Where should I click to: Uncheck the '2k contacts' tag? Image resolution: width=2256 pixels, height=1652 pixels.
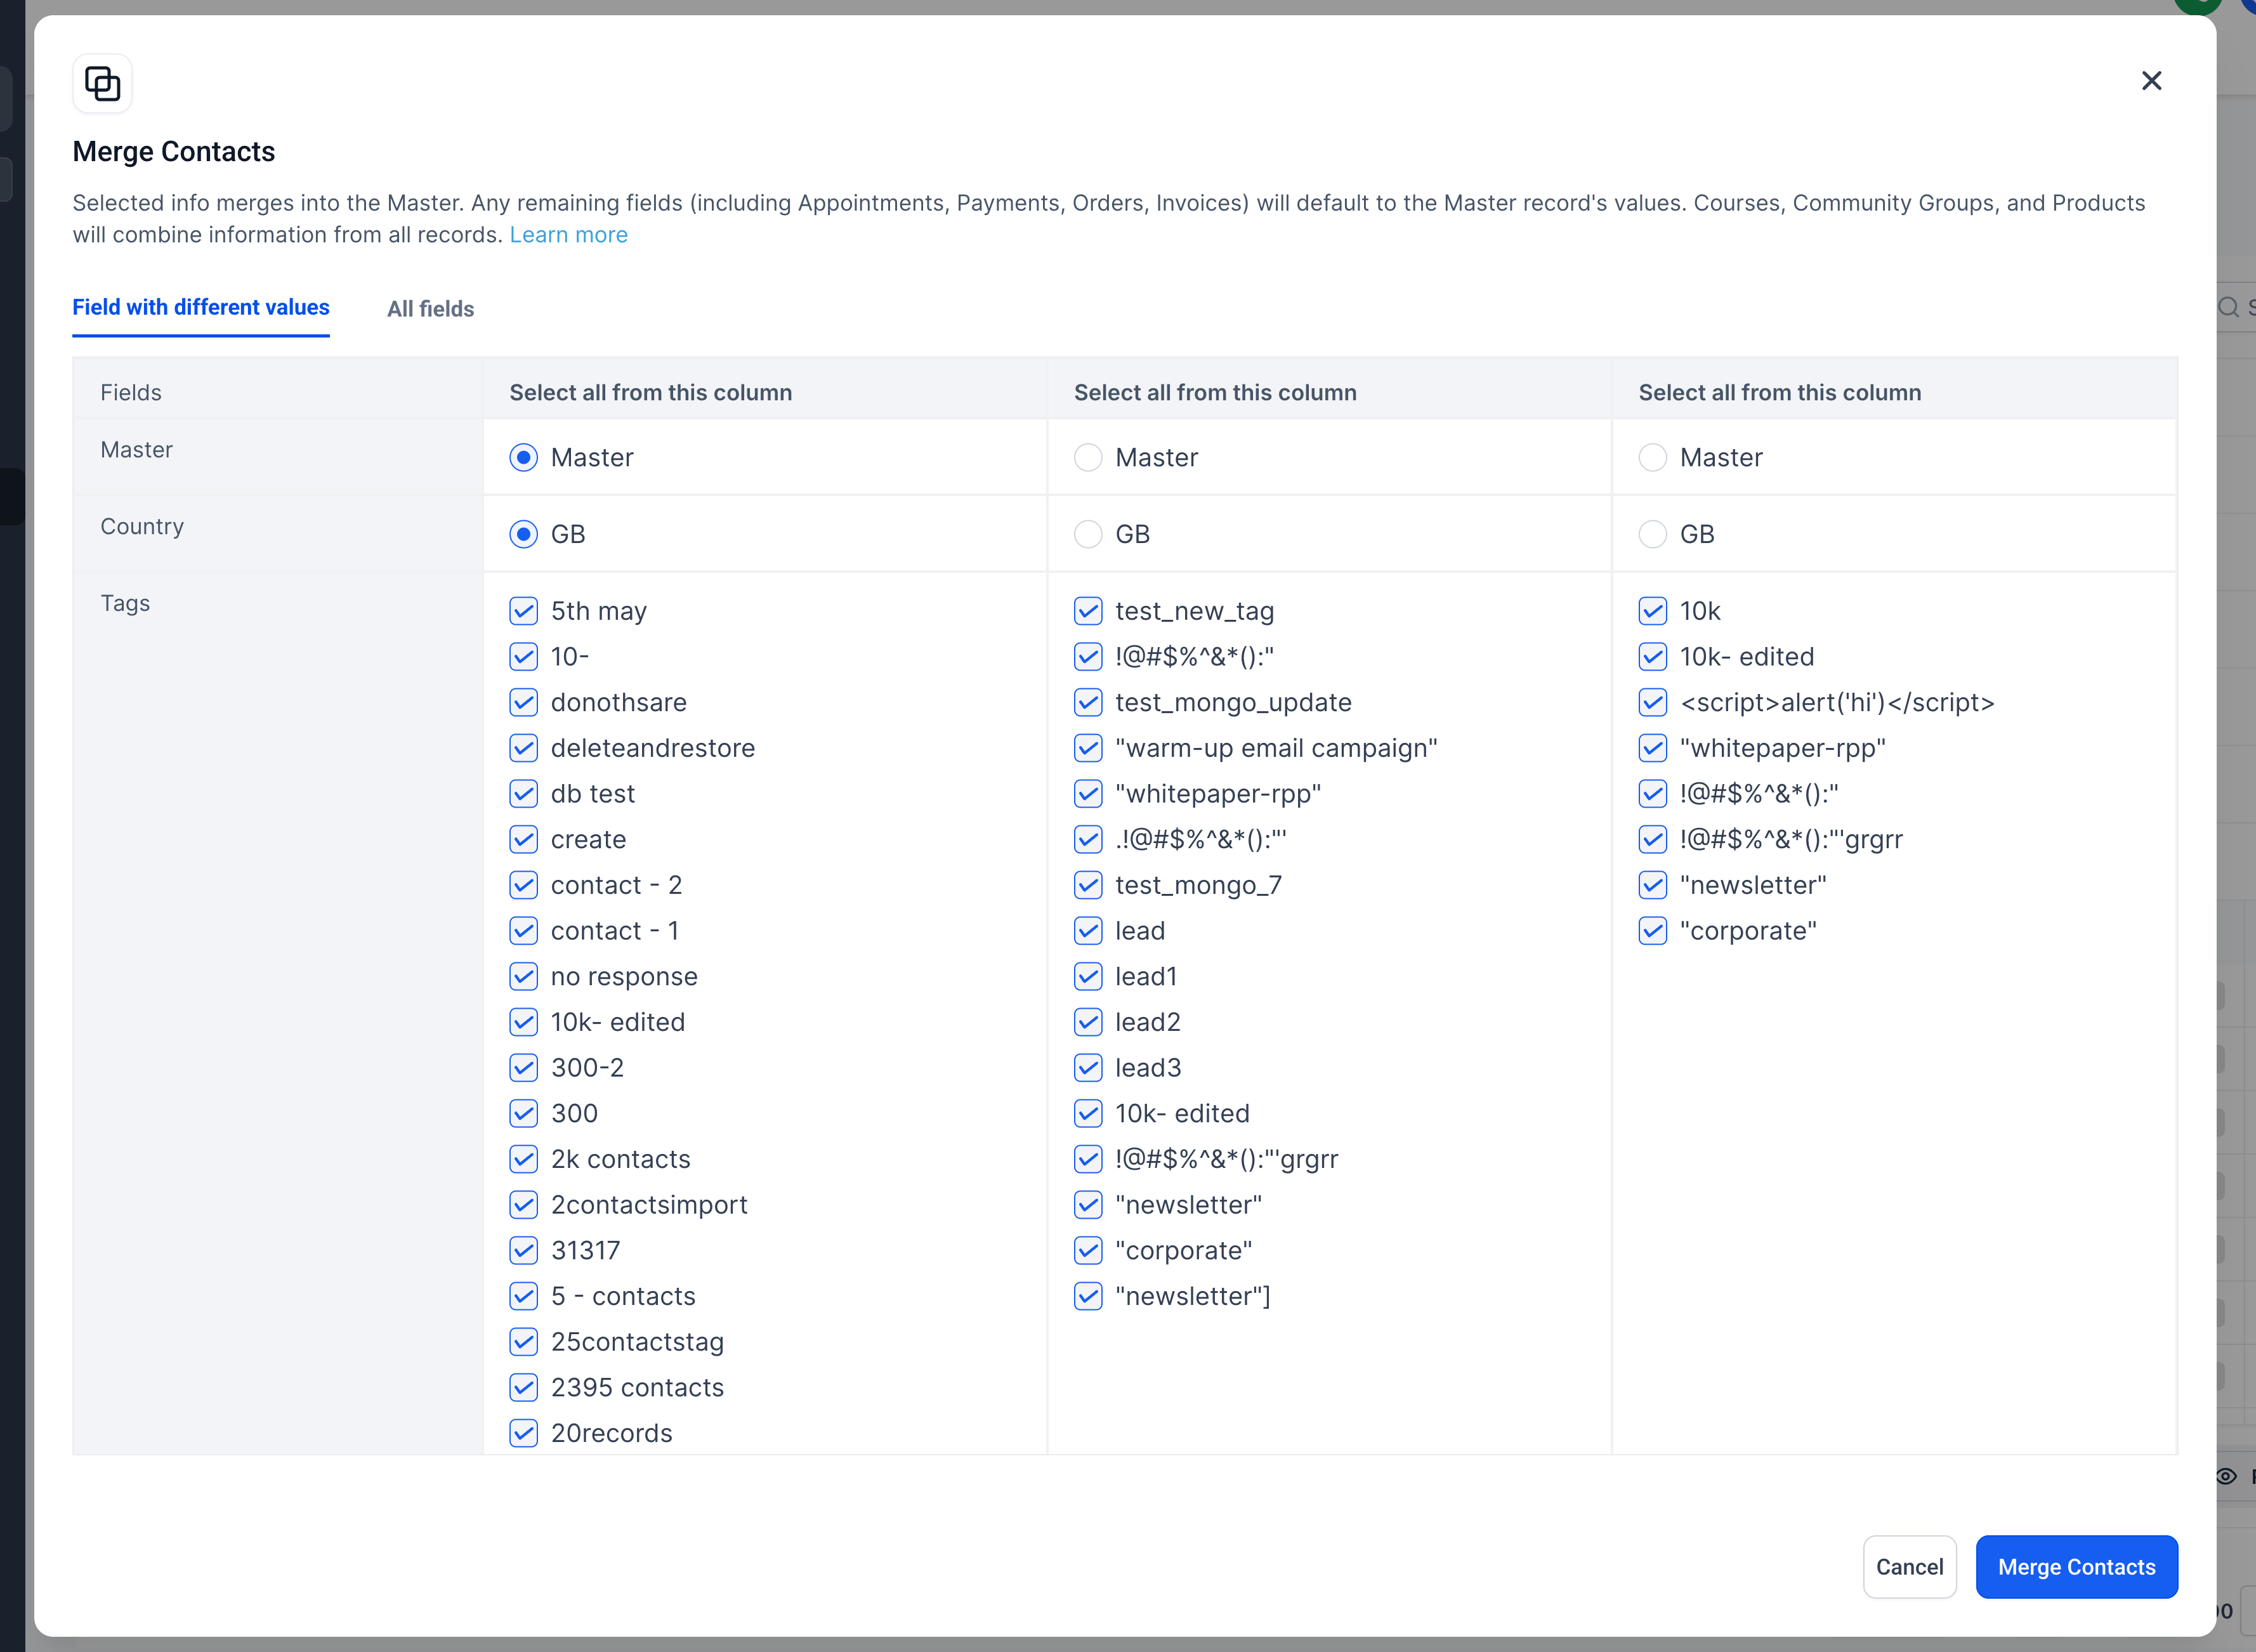click(523, 1159)
